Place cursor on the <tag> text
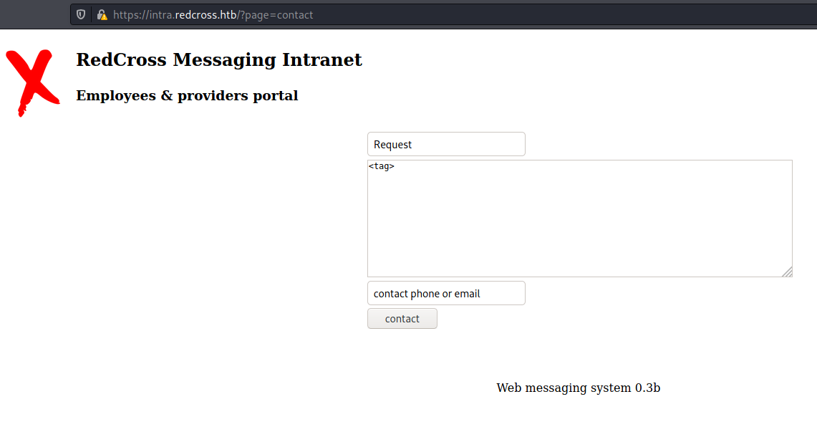The height and width of the screenshot is (427, 817). (382, 166)
